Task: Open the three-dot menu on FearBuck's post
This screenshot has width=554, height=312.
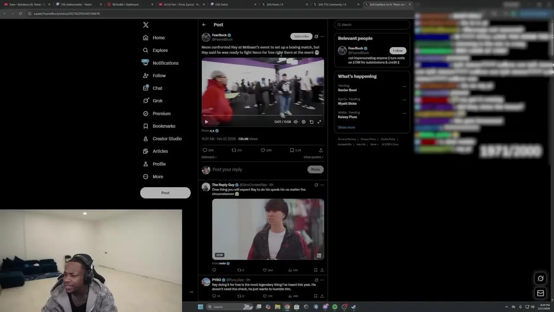Action: [322, 36]
